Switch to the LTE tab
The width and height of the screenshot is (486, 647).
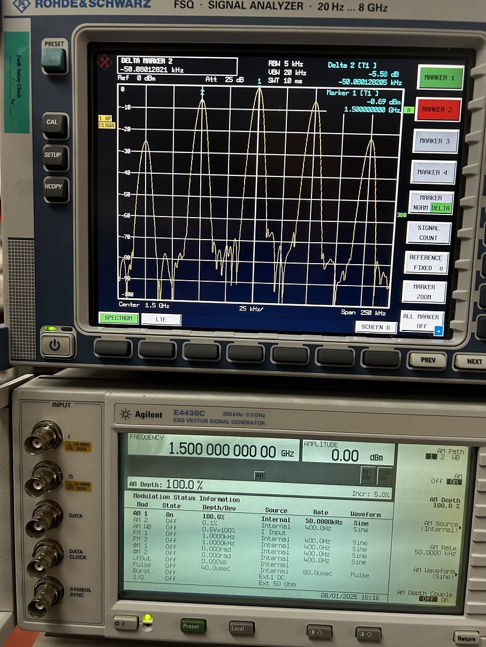click(161, 319)
